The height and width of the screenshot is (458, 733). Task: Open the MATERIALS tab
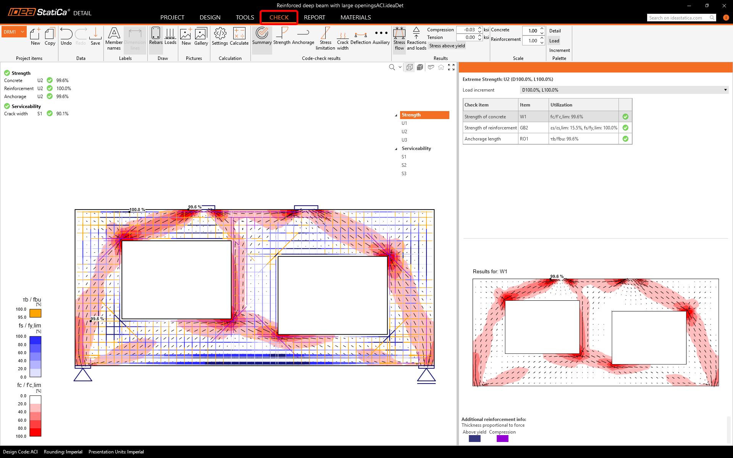point(355,18)
